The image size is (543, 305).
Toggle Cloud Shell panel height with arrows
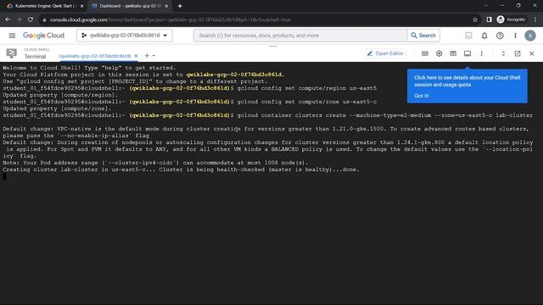[x=503, y=53]
